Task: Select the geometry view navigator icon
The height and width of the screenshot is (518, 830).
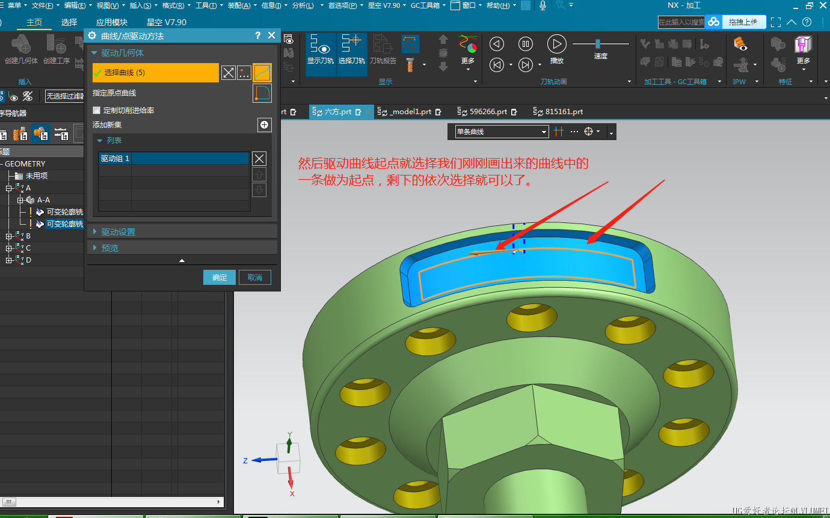Action: [41, 133]
